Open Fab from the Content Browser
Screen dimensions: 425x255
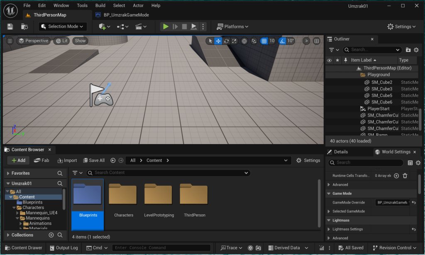coord(42,160)
